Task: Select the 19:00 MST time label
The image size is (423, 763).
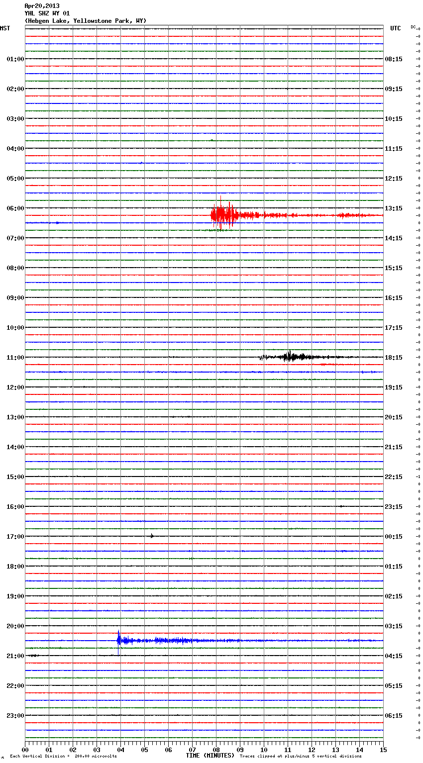Action: [x=15, y=596]
